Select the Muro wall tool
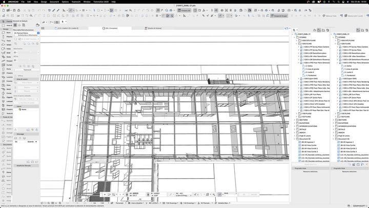Image resolution: width=369 pixels, height=208 pixels. tap(6, 33)
